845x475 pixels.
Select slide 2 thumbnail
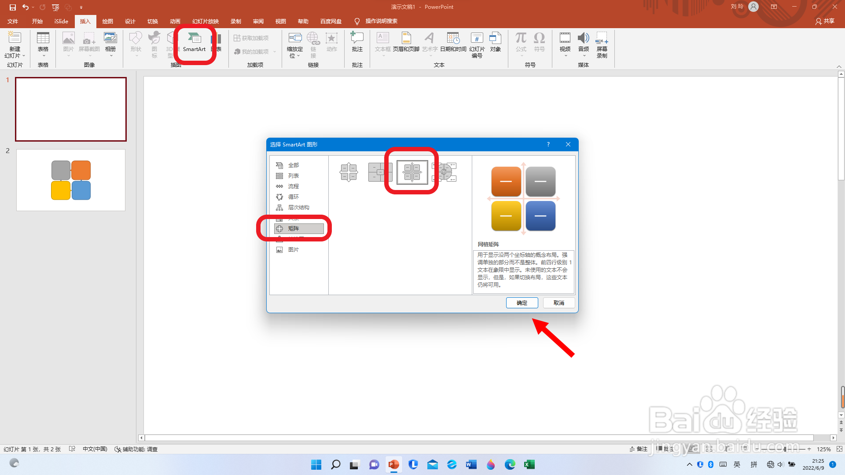click(x=71, y=180)
